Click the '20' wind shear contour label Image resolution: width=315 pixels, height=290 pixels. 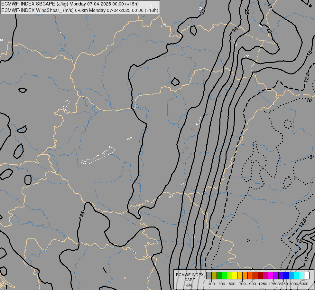pos(269,31)
